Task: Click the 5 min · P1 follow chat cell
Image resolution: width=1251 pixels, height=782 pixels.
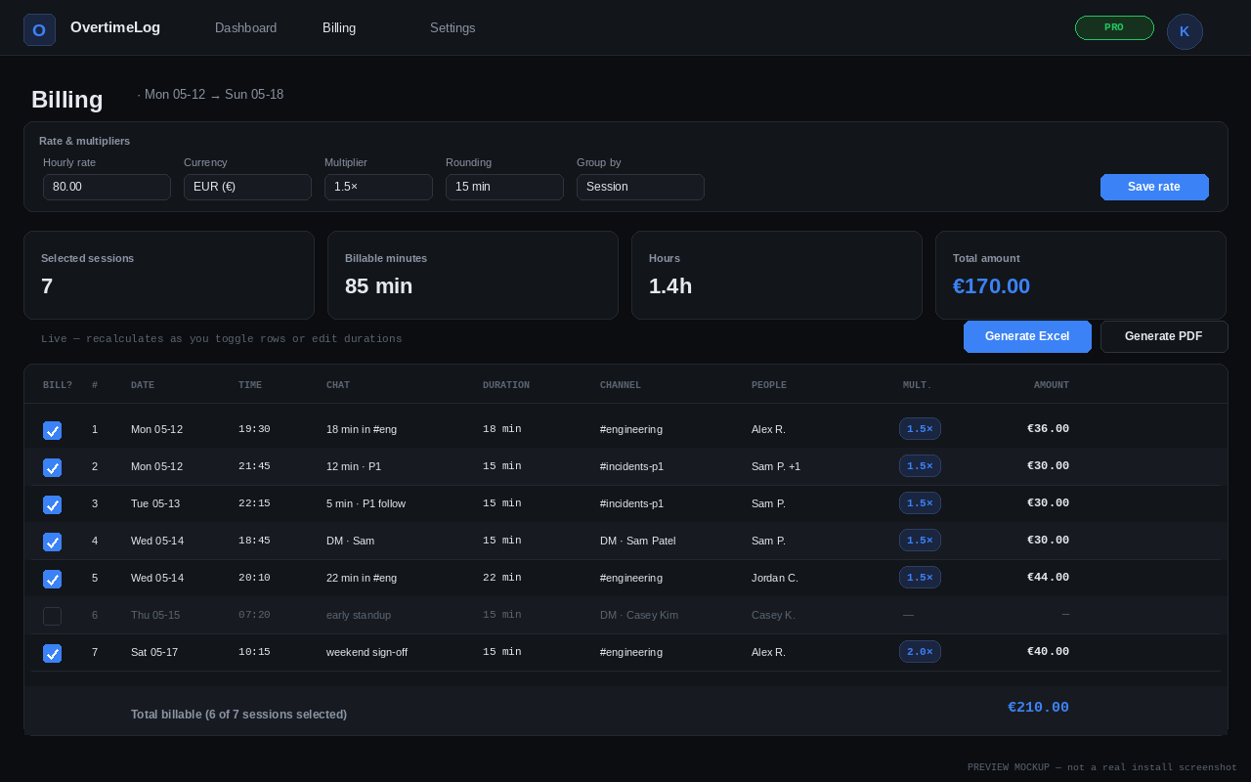Action: click(366, 503)
